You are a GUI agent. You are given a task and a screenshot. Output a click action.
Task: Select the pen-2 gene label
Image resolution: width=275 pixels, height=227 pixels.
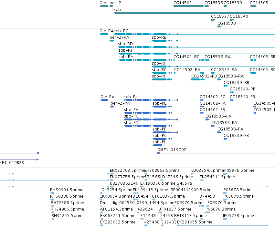point(115,3)
